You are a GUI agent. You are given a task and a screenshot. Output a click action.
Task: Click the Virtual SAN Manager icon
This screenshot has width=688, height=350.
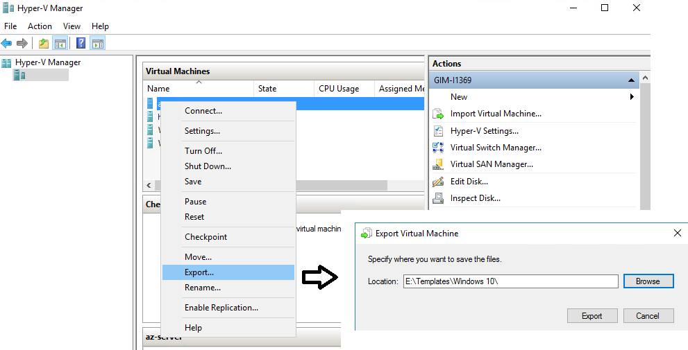click(438, 164)
